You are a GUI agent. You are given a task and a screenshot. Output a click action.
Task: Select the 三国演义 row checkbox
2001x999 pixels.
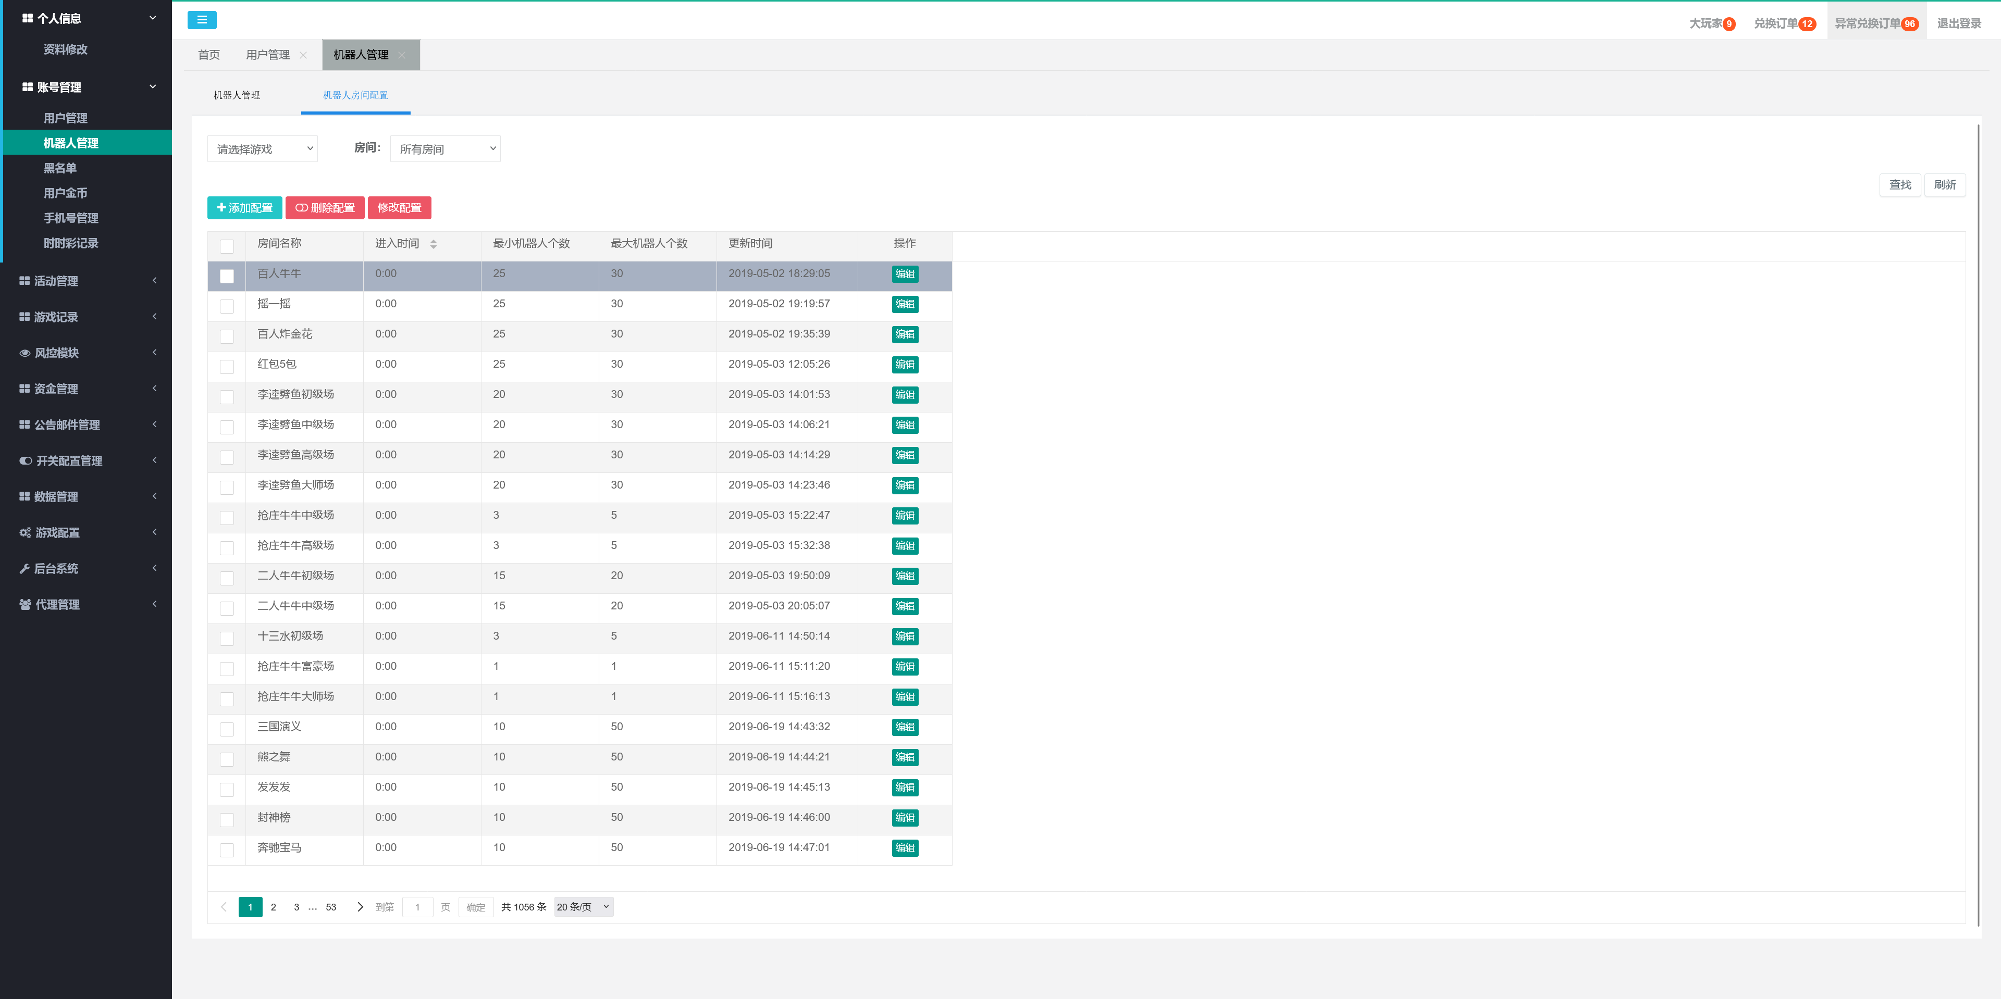coord(227,729)
